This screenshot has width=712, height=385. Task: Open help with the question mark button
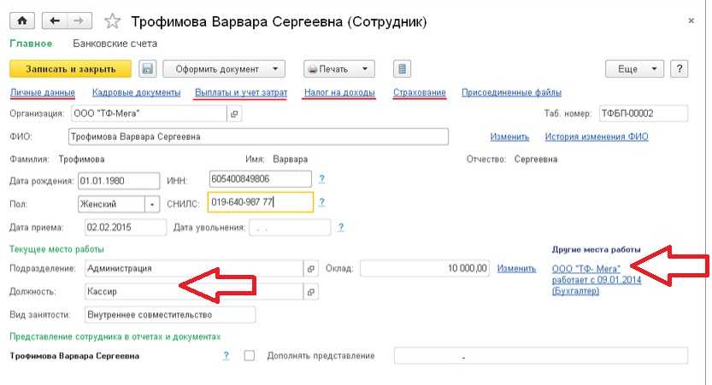[x=680, y=69]
